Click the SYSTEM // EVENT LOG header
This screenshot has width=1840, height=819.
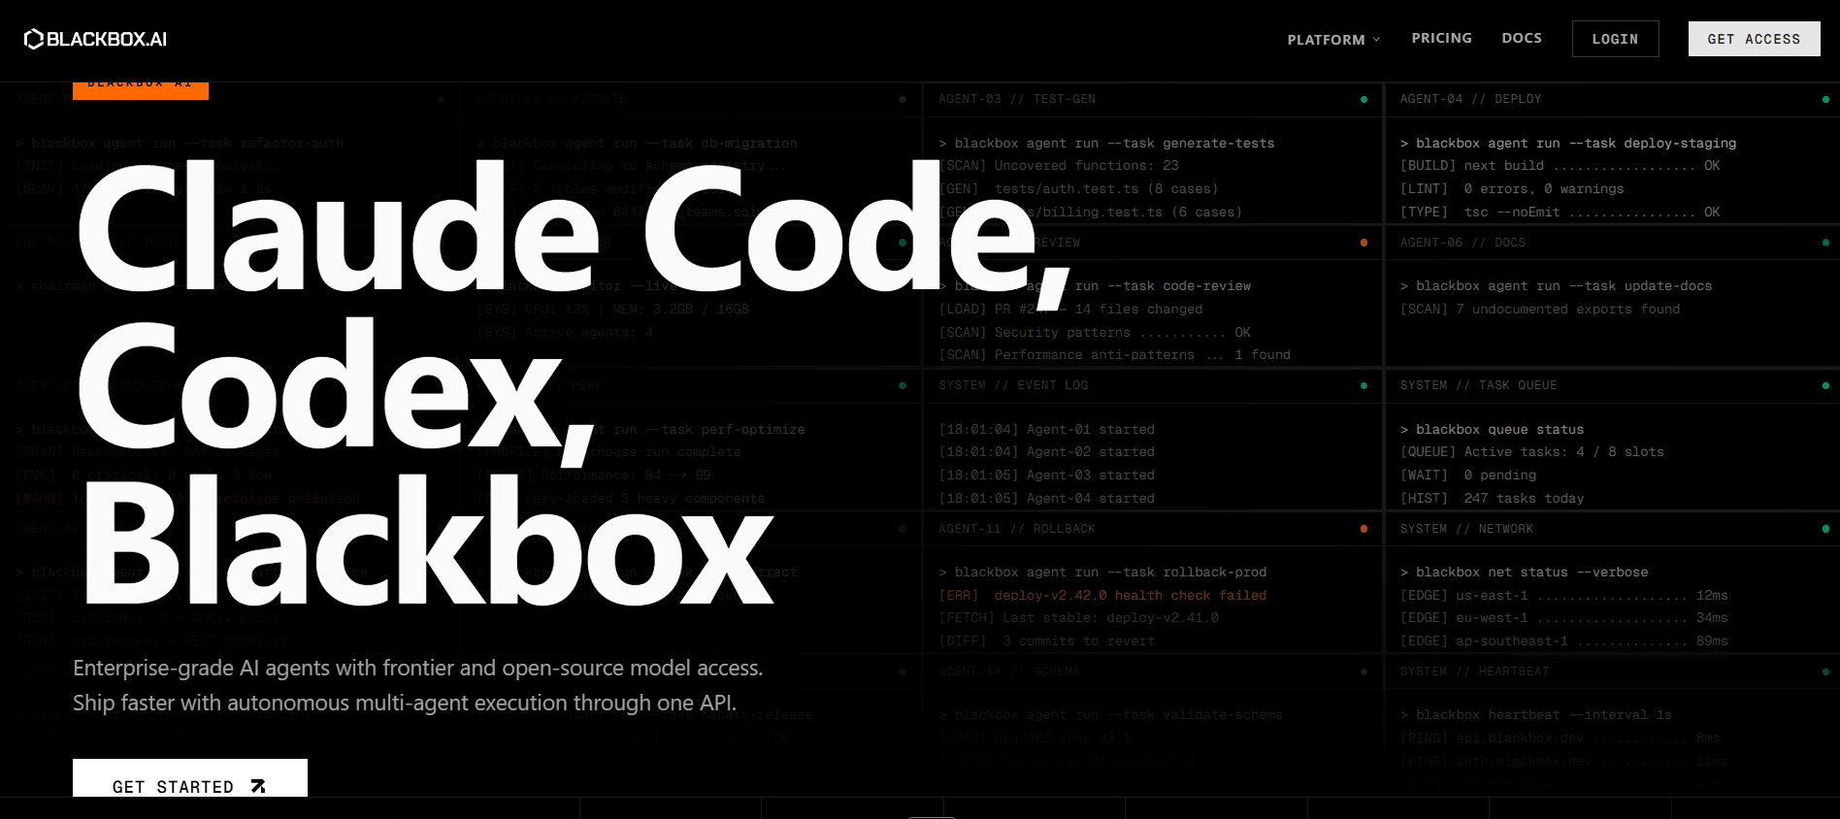tap(1013, 385)
